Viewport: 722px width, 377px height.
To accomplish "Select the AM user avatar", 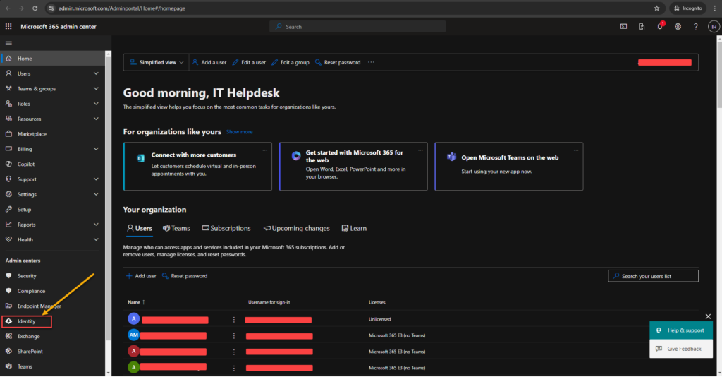I will click(133, 335).
